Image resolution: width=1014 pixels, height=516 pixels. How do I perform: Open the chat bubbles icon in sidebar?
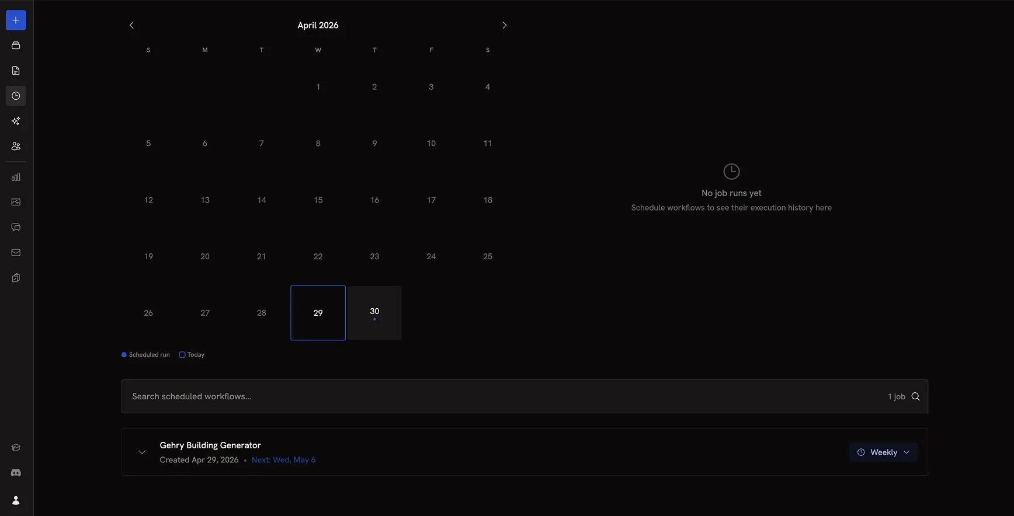click(x=16, y=227)
